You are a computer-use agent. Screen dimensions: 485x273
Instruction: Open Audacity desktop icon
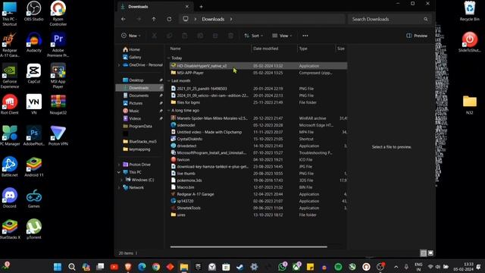[x=33, y=42]
